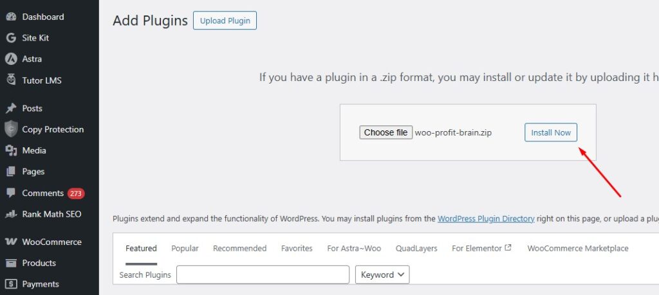Screen dimensions: 659x295
Task: Click the Astra logo icon
Action: tap(11, 59)
